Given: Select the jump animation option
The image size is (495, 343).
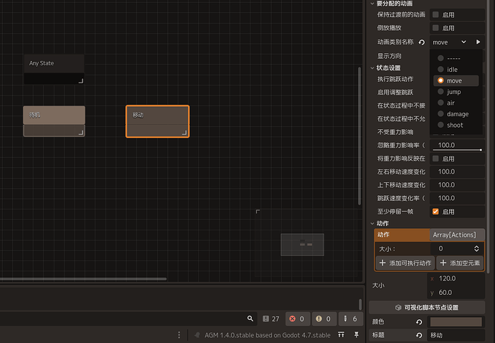Looking at the screenshot, I should click(x=456, y=92).
